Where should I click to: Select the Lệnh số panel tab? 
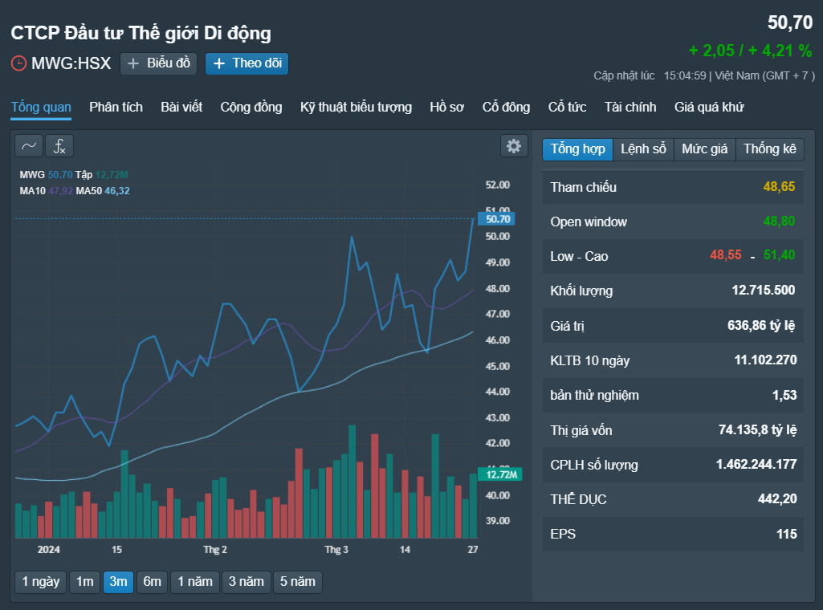tap(643, 149)
